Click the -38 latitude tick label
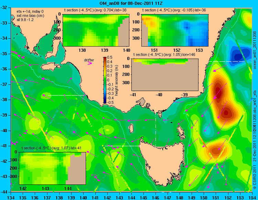This screenshot has height=200, width=258. pyautogui.click(x=4, y=100)
